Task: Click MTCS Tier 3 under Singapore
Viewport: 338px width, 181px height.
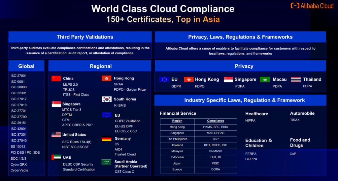Action: (72, 110)
